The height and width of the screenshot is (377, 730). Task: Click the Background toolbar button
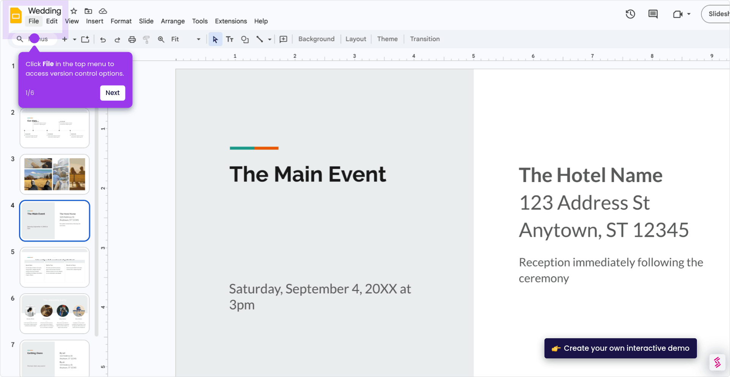(316, 39)
